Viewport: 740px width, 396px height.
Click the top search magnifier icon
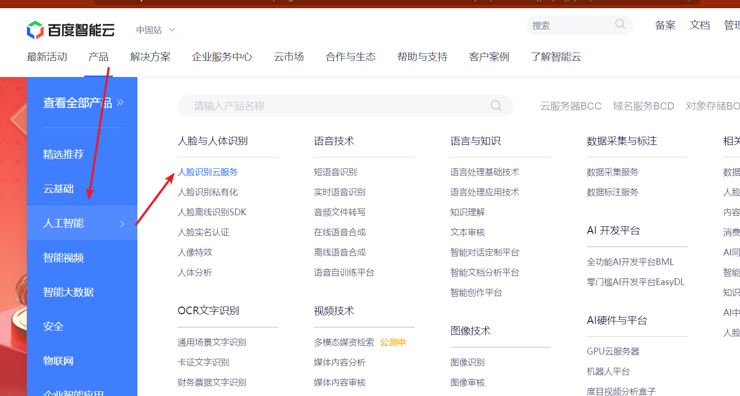(x=620, y=24)
